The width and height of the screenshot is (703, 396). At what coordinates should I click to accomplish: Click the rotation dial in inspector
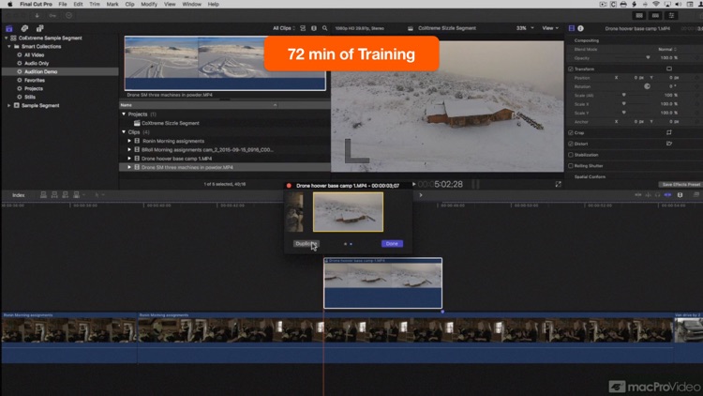647,86
